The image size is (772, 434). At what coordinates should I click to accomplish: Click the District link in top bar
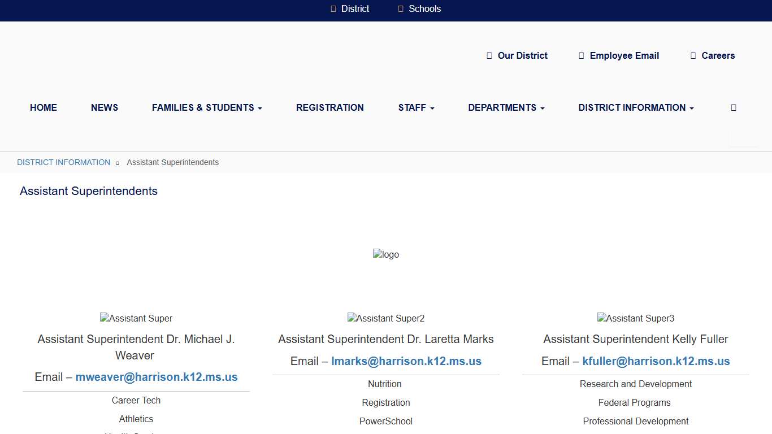[350, 8]
